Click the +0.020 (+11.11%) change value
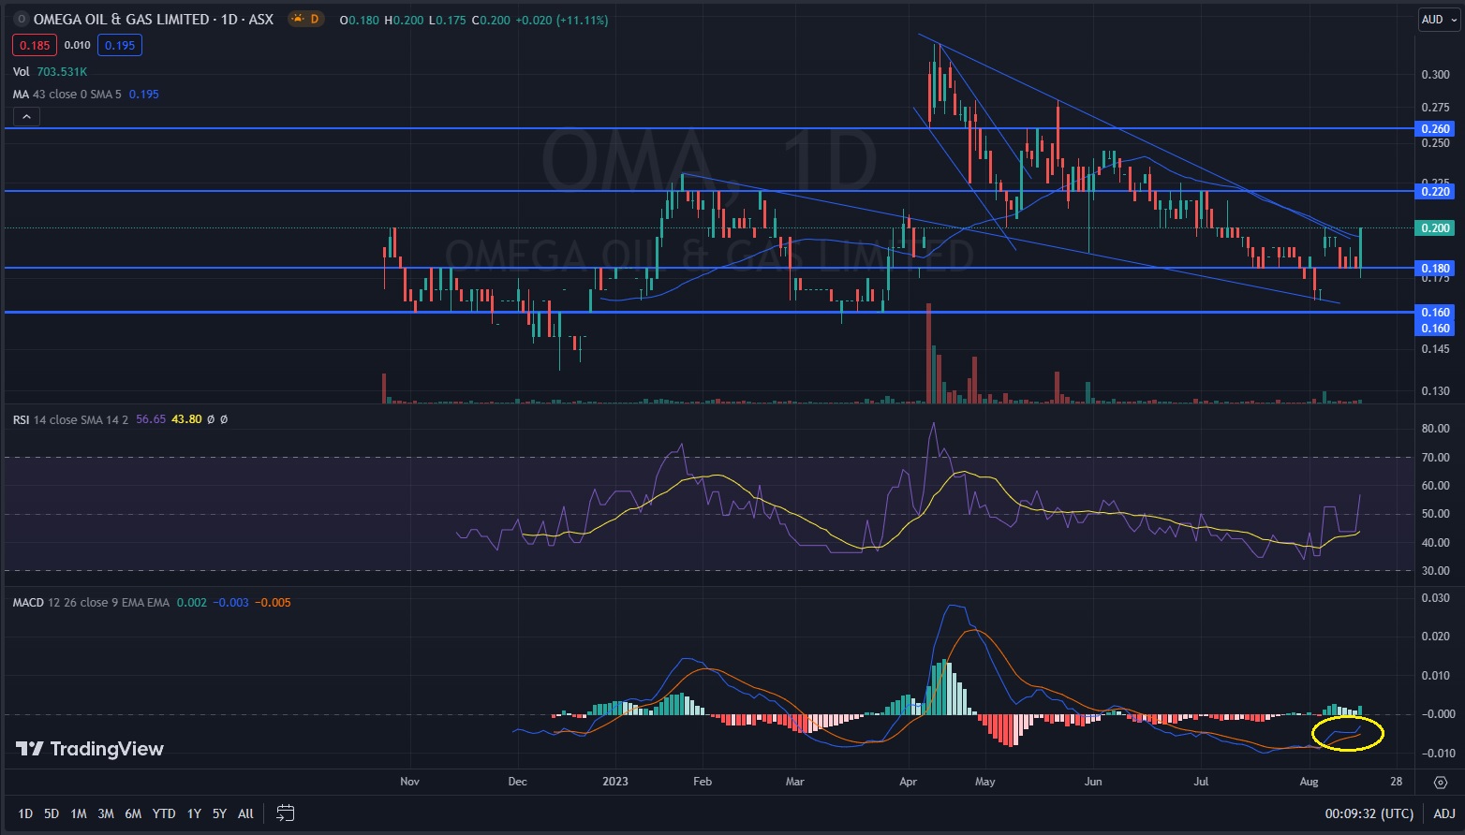The image size is (1465, 835). tap(561, 20)
